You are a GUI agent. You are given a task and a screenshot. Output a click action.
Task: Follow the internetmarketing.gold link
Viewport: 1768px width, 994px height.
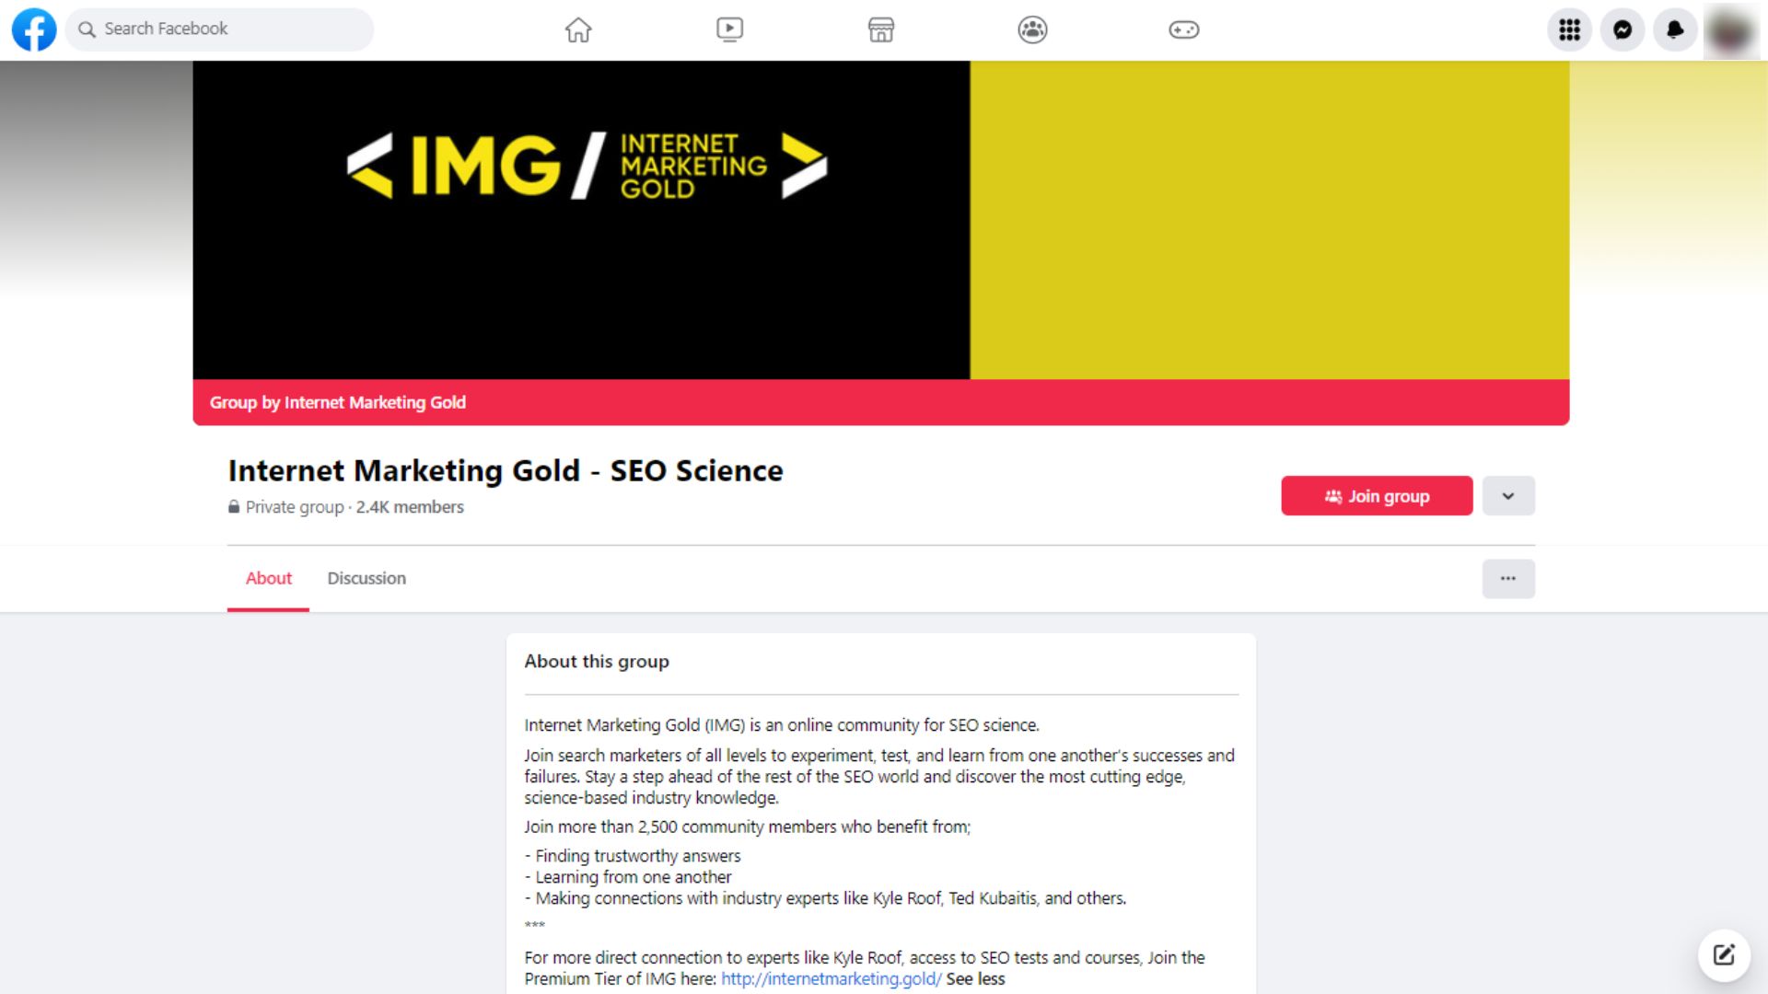point(830,978)
